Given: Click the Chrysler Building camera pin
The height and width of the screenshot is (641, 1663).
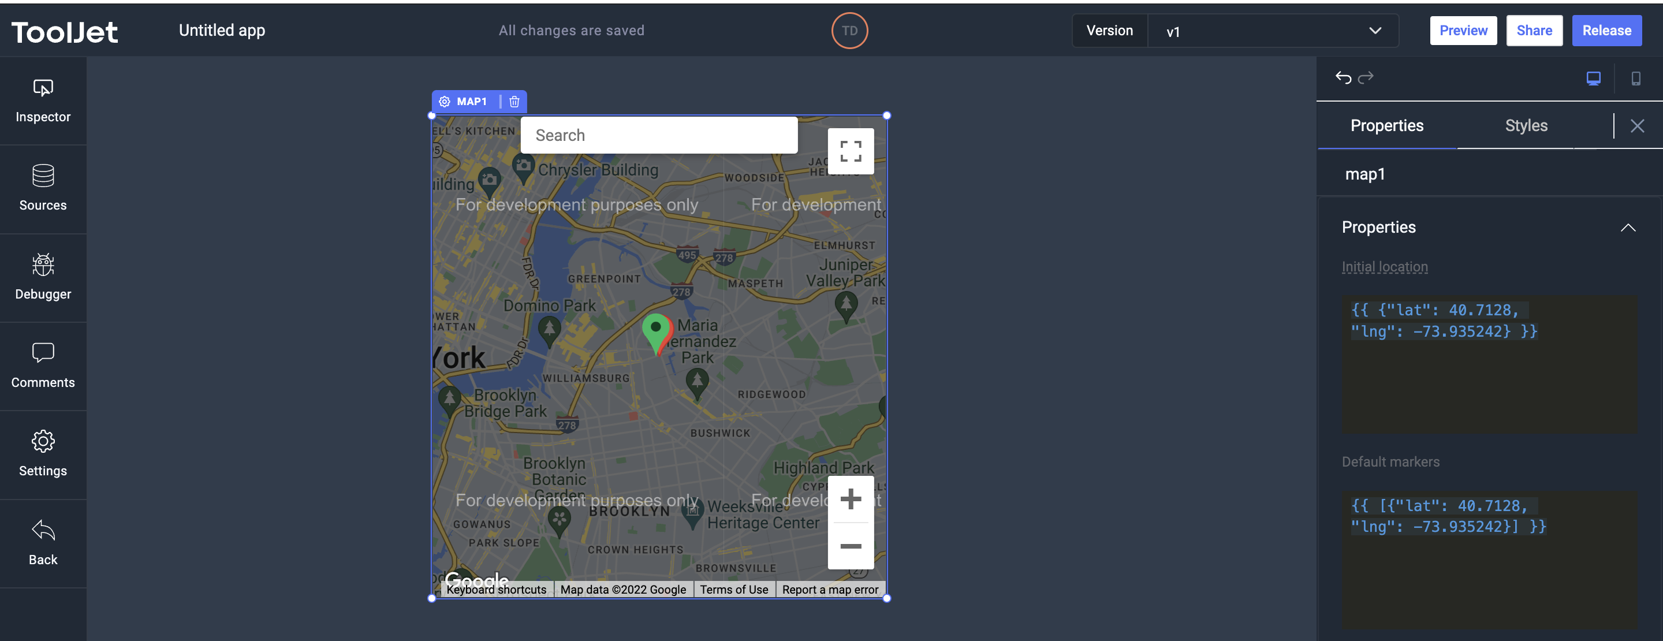Looking at the screenshot, I should (x=523, y=169).
